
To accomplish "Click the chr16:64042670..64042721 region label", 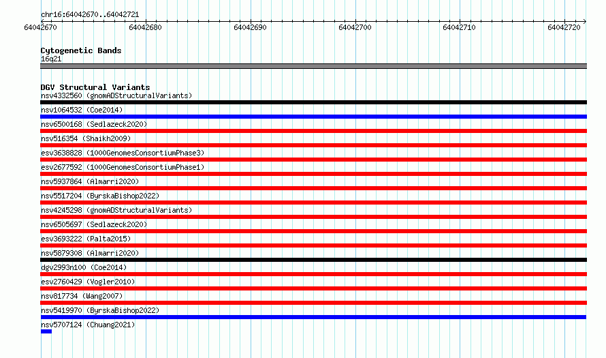I will point(90,15).
